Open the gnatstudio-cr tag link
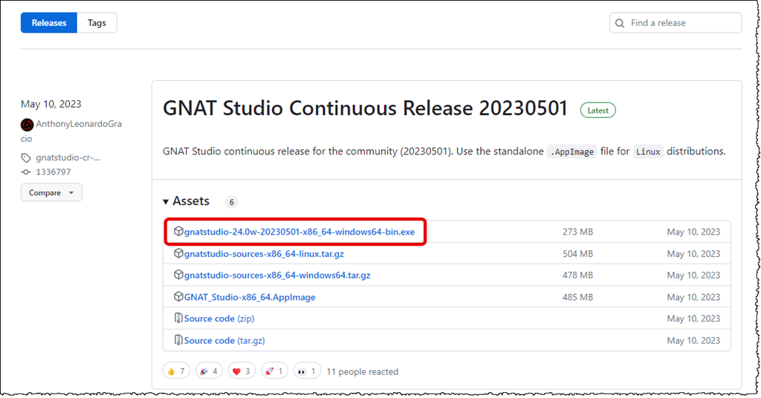The width and height of the screenshot is (761, 398). pyautogui.click(x=68, y=157)
